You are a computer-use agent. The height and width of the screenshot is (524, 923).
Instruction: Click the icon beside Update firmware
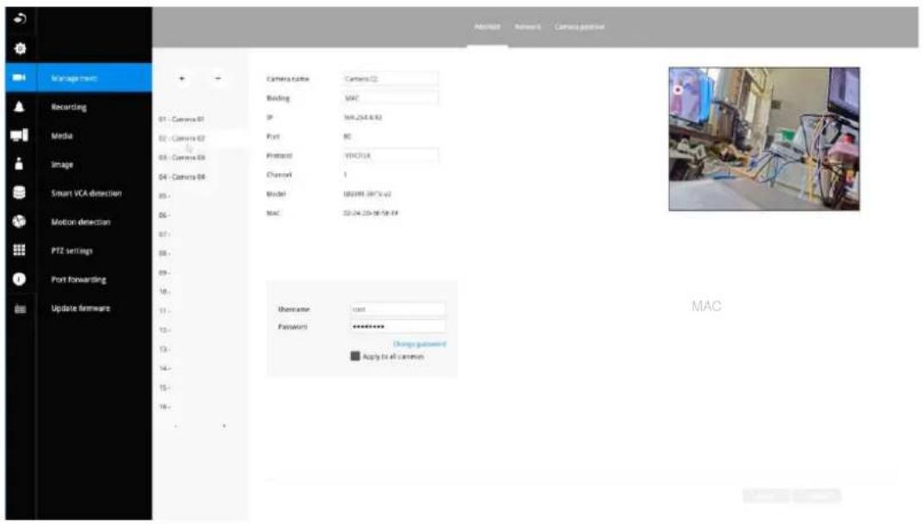(x=20, y=309)
